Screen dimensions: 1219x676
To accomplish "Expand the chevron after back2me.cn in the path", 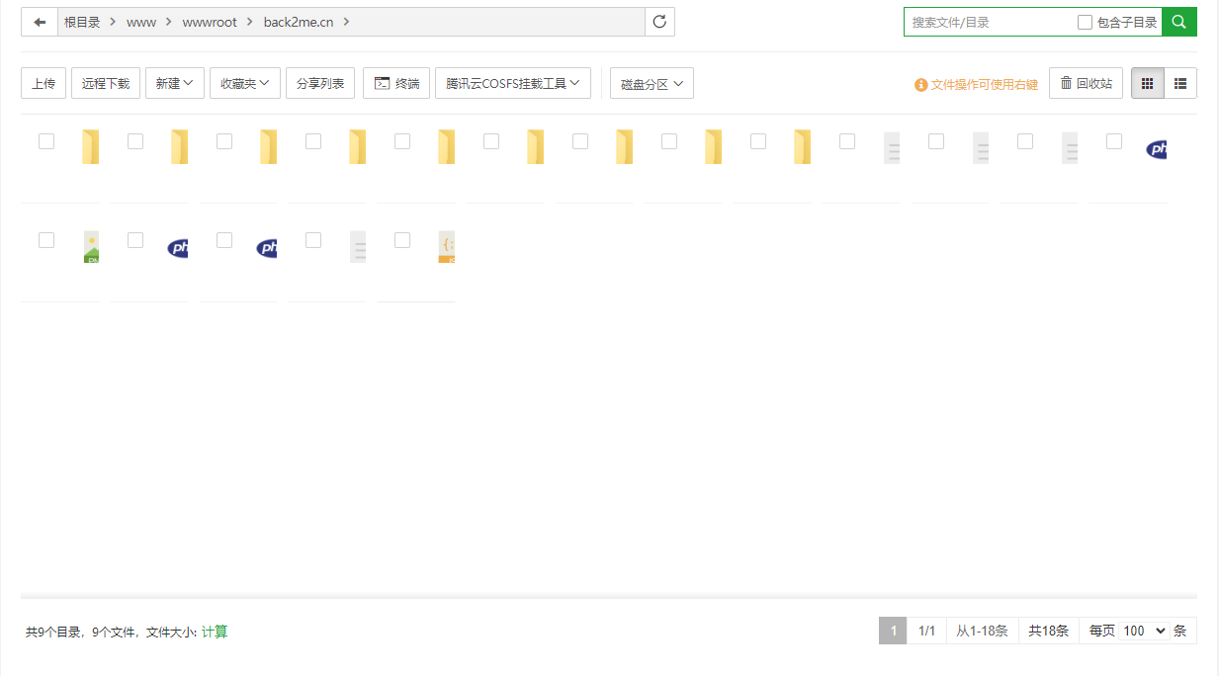I will coord(346,22).
